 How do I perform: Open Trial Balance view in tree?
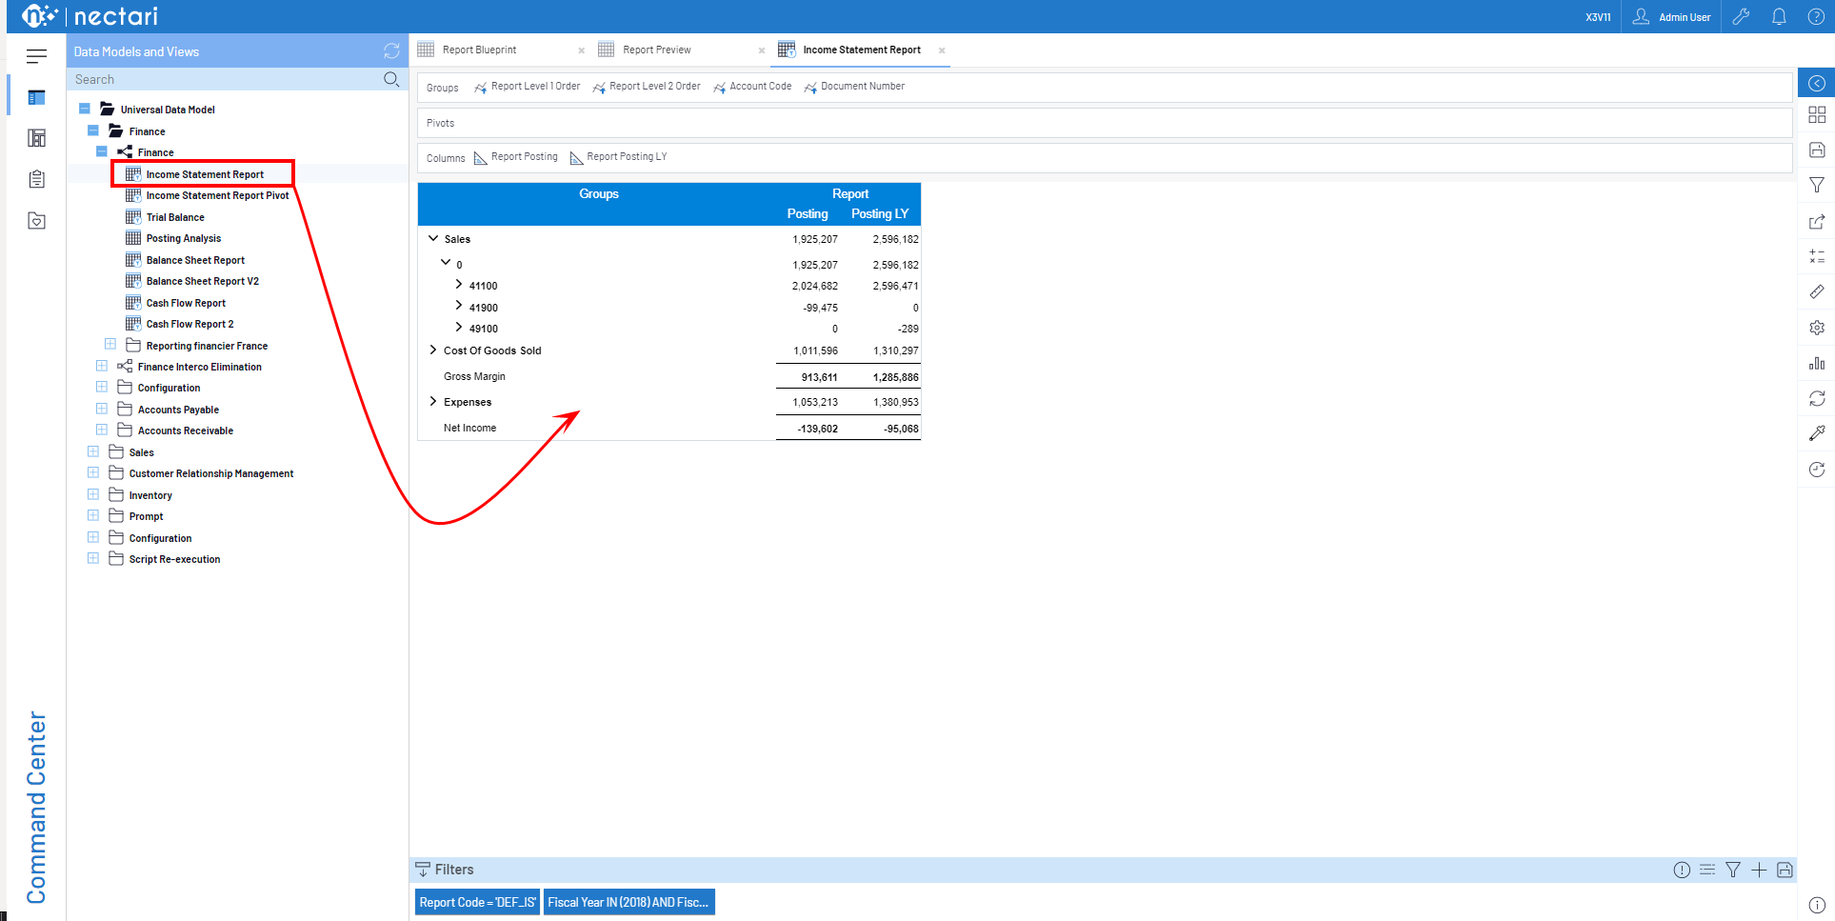tap(175, 217)
